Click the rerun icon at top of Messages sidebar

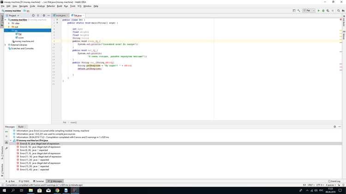tap(6, 132)
